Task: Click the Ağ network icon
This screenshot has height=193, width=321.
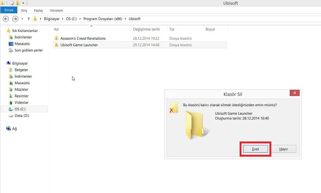Action: [x=8, y=128]
